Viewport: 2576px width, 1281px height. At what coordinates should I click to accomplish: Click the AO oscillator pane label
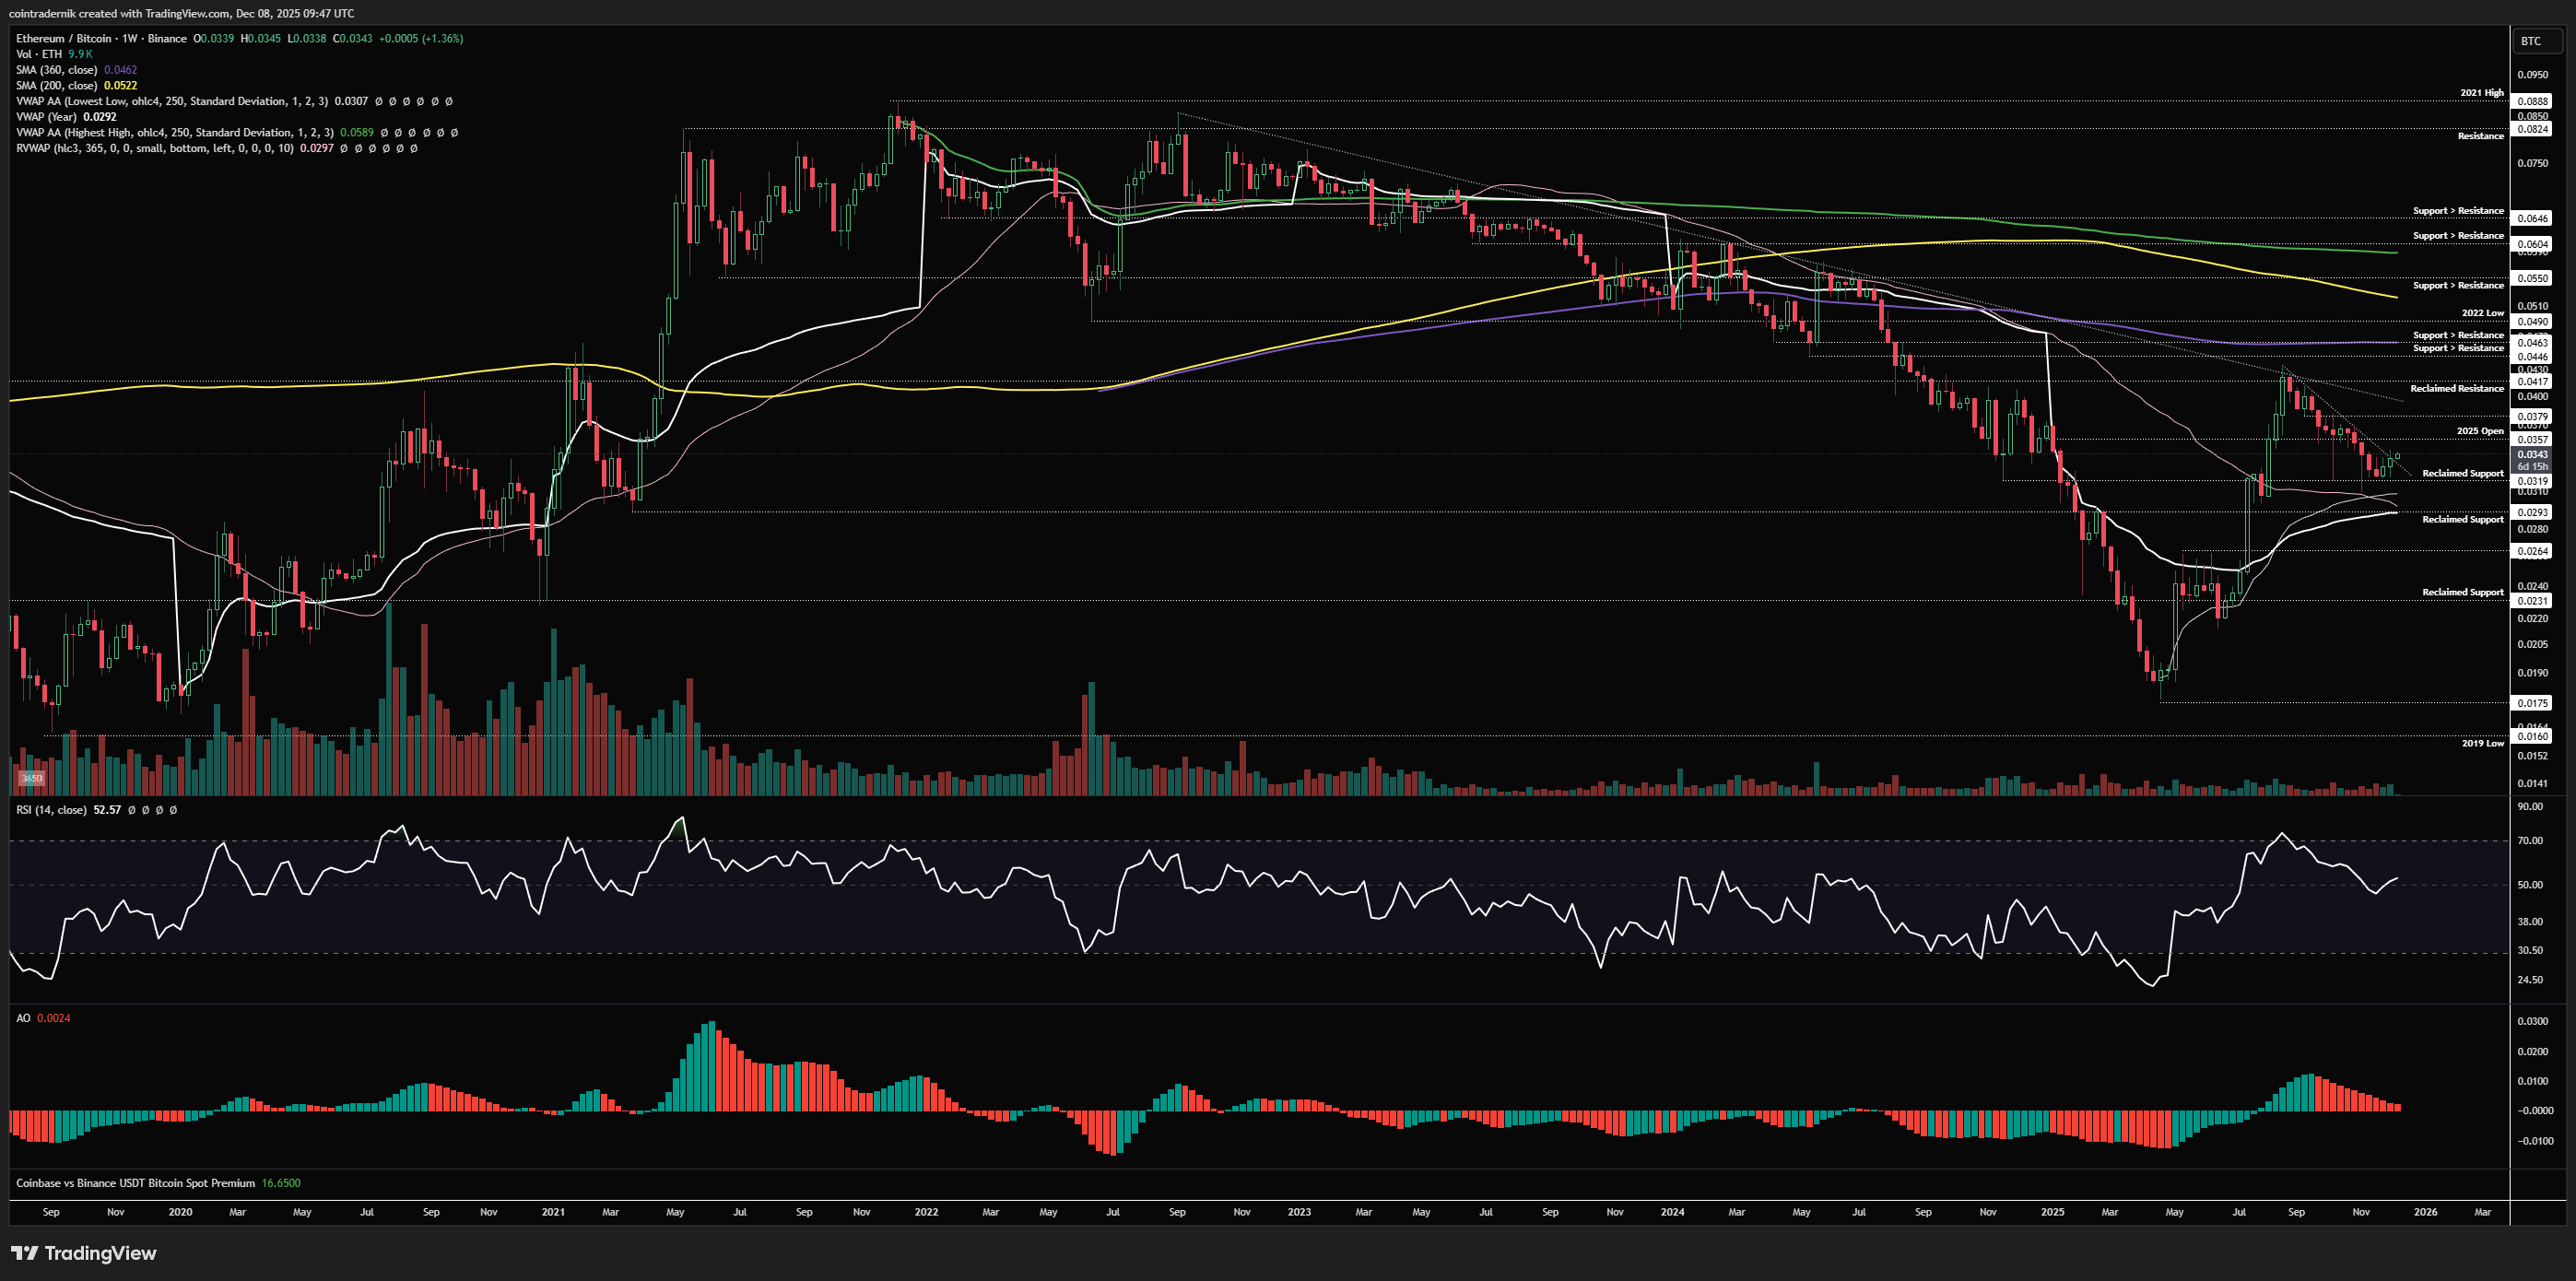point(23,1018)
